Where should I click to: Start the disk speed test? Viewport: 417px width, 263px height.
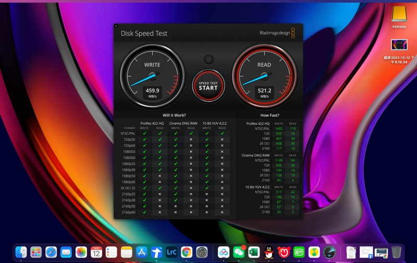tap(208, 86)
